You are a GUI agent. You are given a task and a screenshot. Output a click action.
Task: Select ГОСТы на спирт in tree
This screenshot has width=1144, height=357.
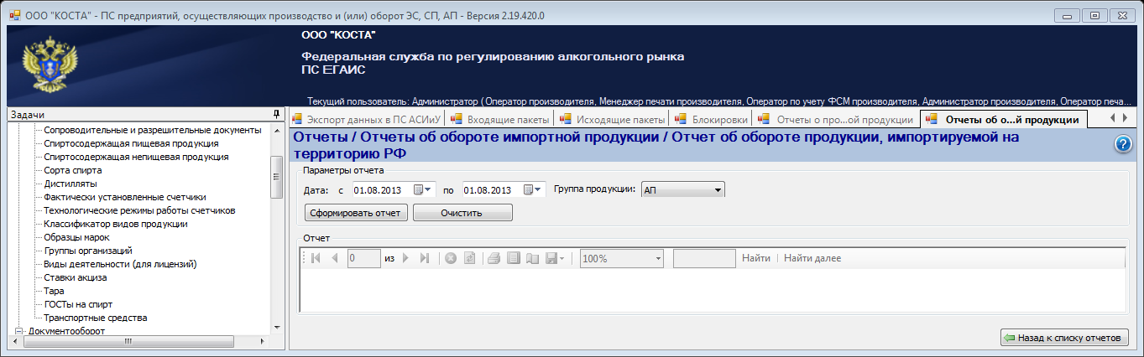pos(78,304)
